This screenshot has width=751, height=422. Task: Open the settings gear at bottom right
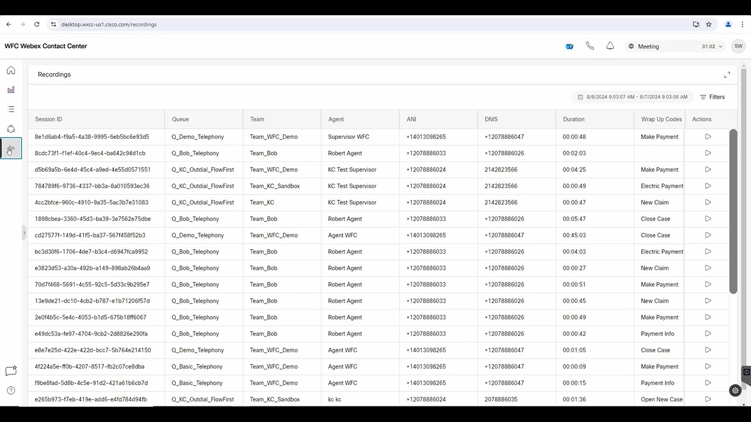pyautogui.click(x=735, y=390)
